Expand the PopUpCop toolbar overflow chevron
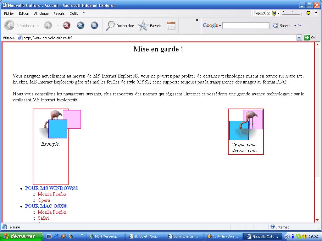Viewport: 322px width, 241px height. (x=316, y=12)
